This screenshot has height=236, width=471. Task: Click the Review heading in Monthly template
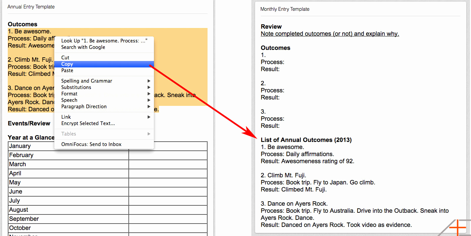271,27
